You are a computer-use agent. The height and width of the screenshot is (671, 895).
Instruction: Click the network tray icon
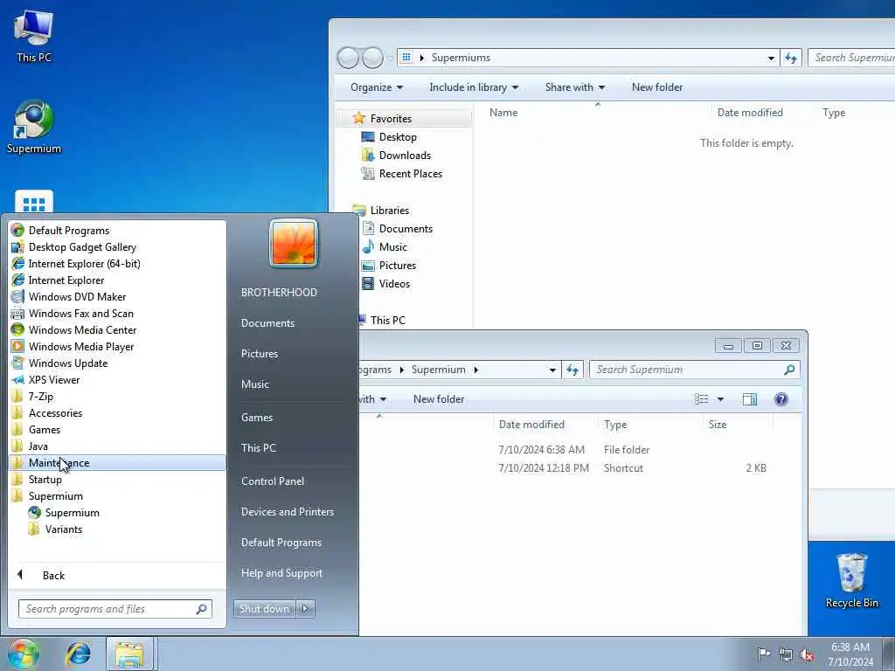[786, 654]
